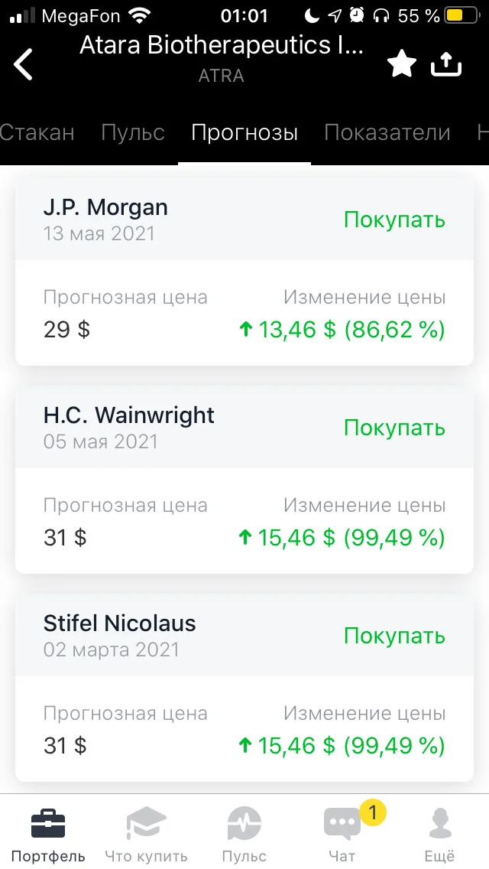Switch to the Пульс top tab
This screenshot has height=869, width=489.
tap(133, 132)
